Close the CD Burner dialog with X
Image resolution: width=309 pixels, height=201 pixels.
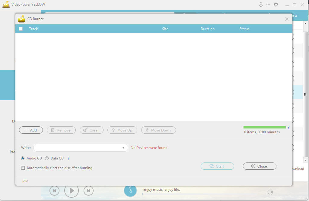coord(287,19)
